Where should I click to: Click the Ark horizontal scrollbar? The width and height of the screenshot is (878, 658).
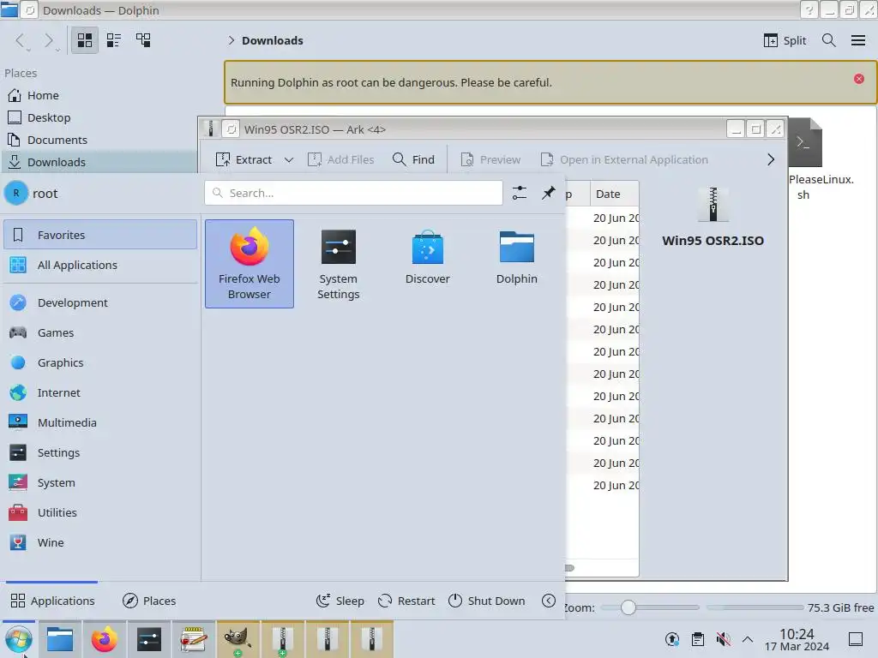click(569, 568)
